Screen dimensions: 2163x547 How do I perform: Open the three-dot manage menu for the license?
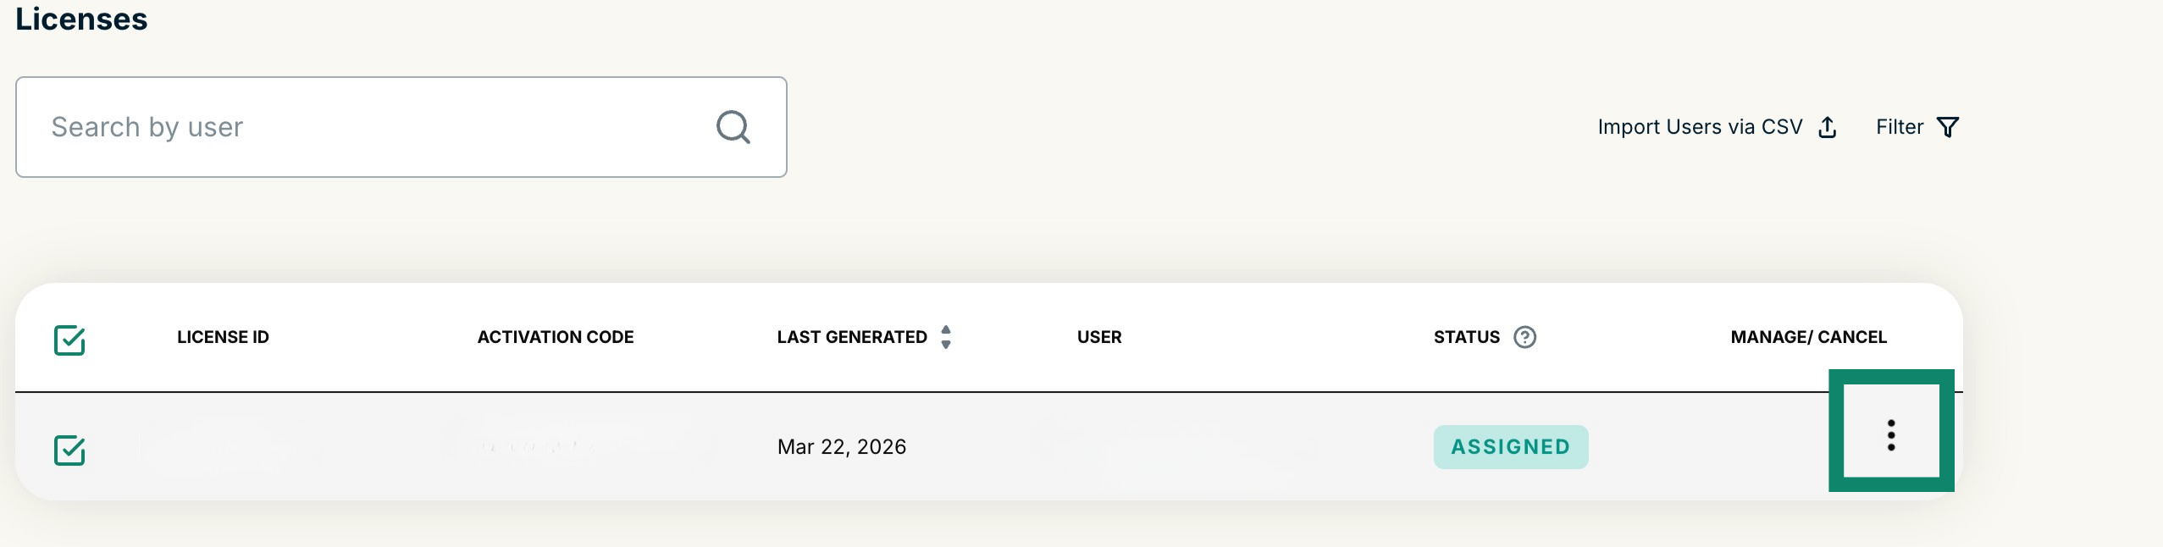[x=1891, y=434]
